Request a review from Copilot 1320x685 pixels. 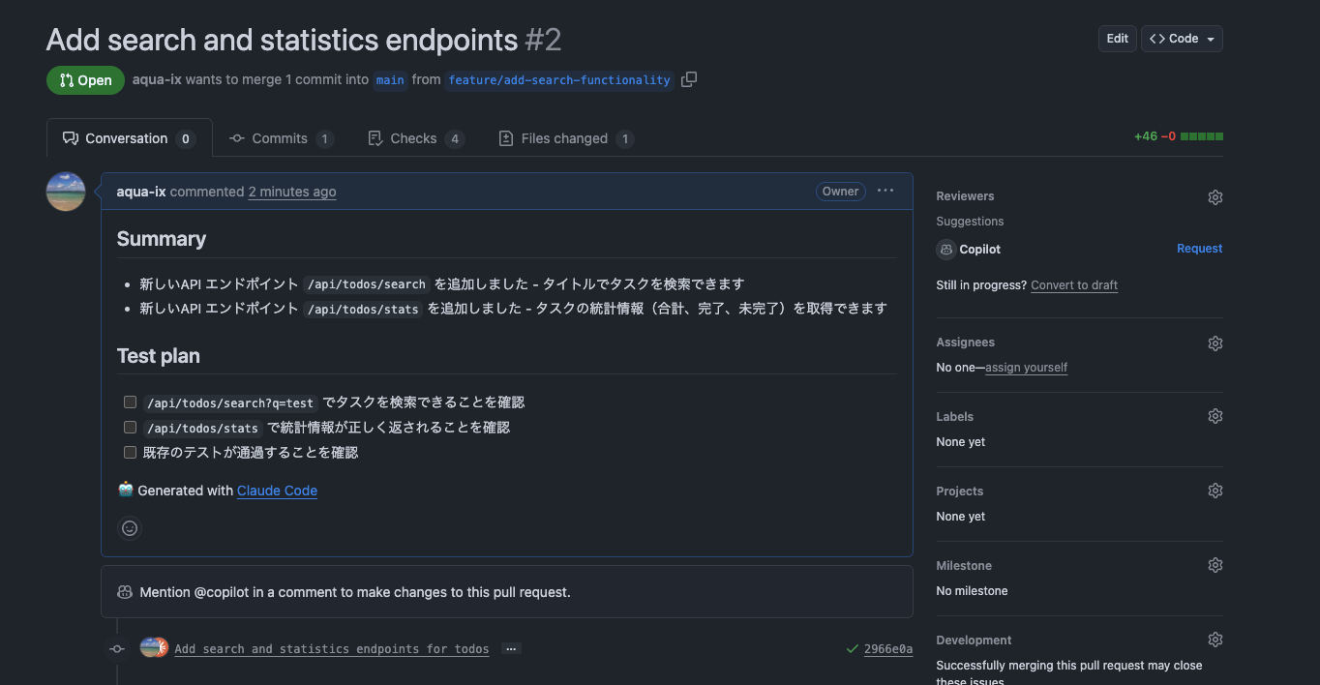click(1199, 249)
